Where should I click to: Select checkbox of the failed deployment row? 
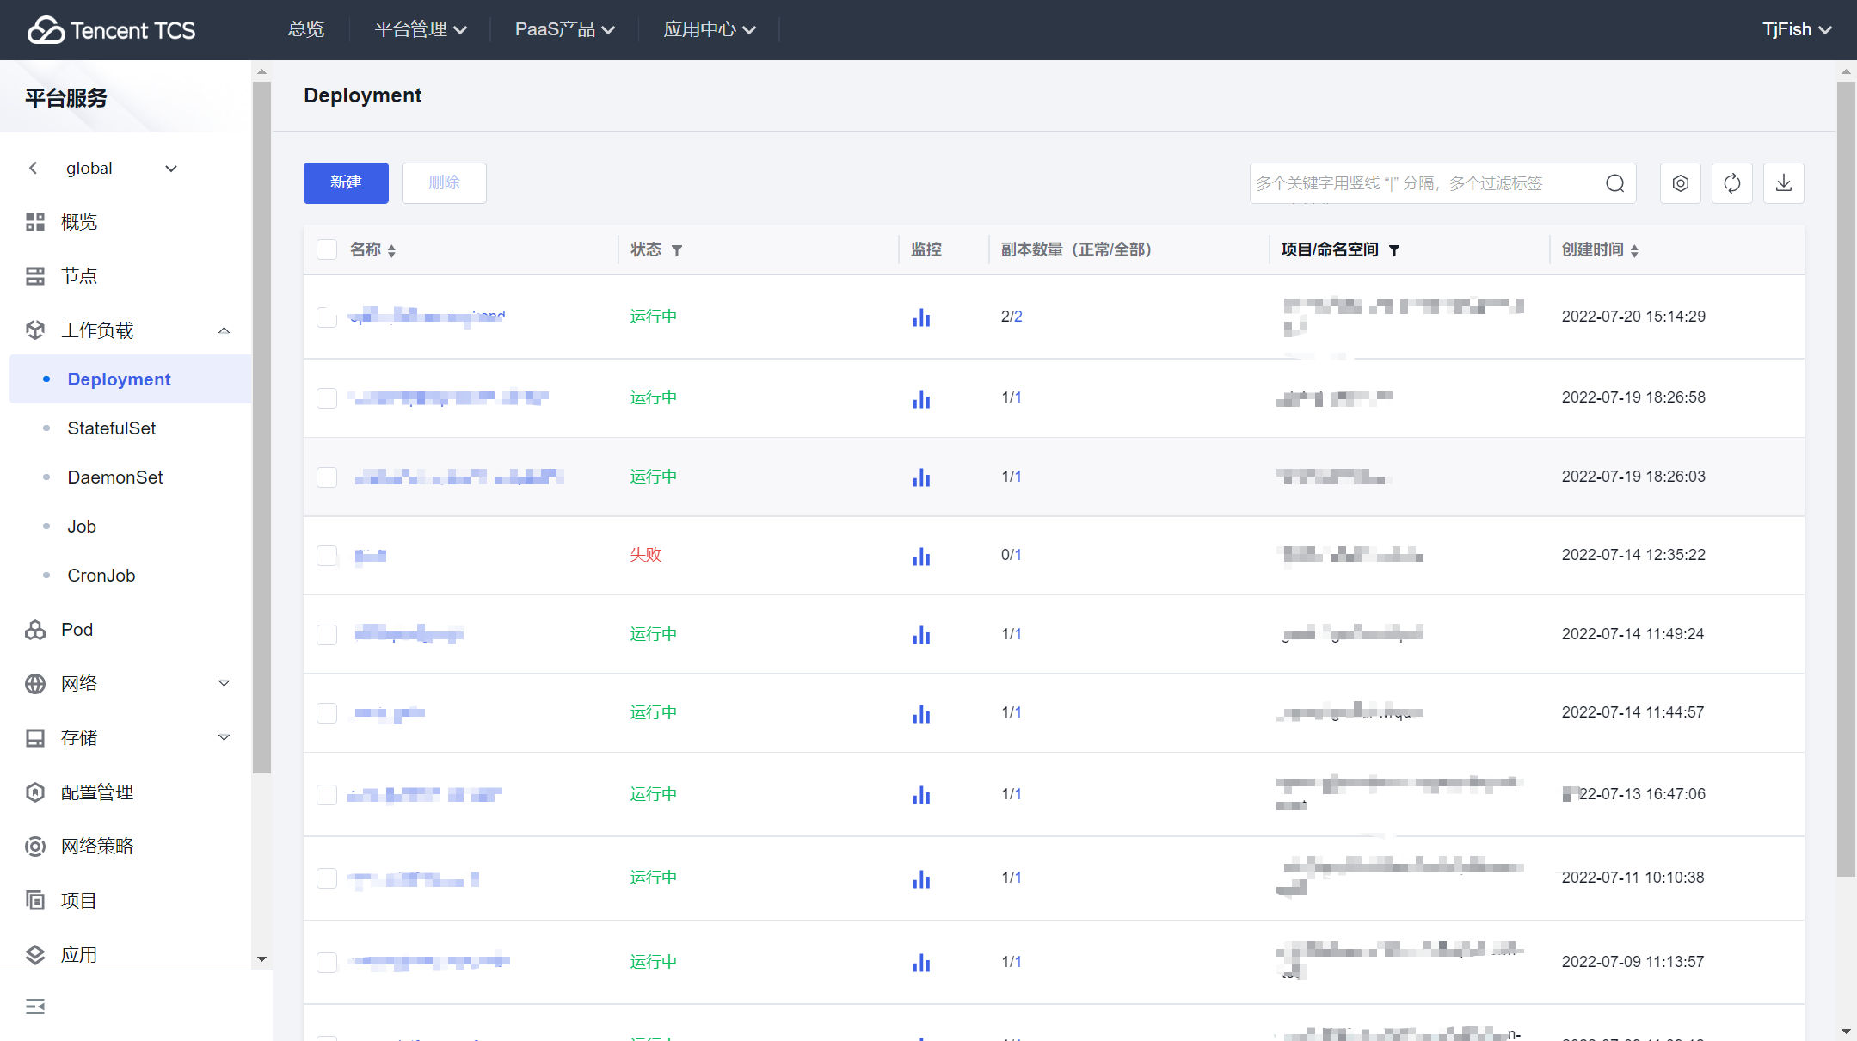click(x=327, y=556)
